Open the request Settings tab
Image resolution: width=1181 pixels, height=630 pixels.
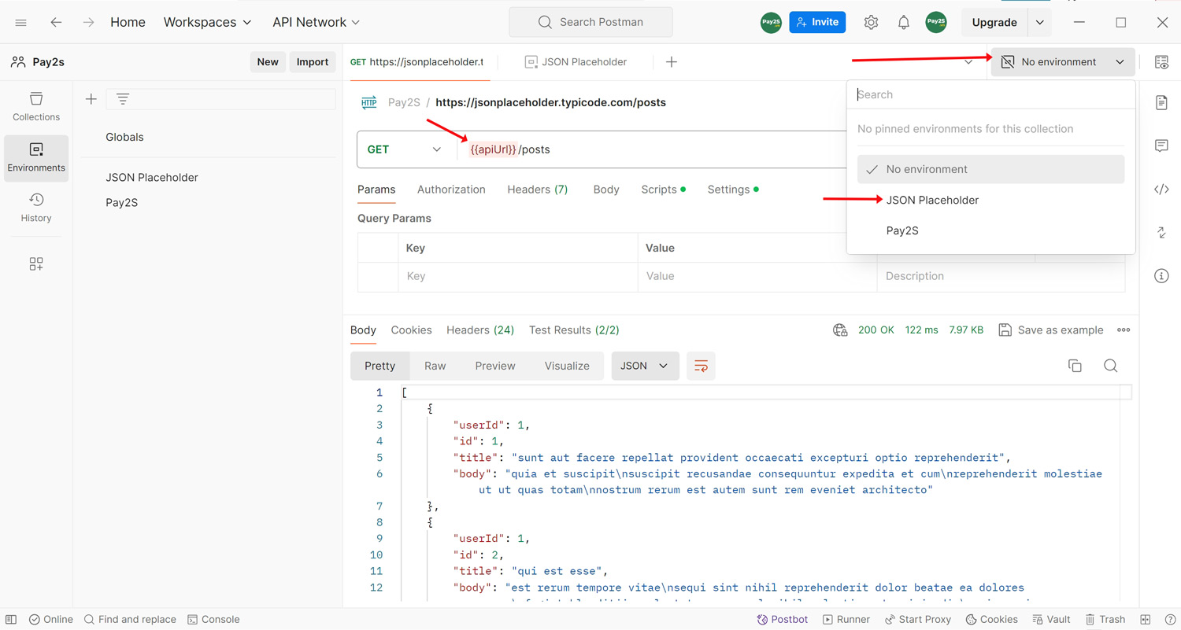(733, 190)
